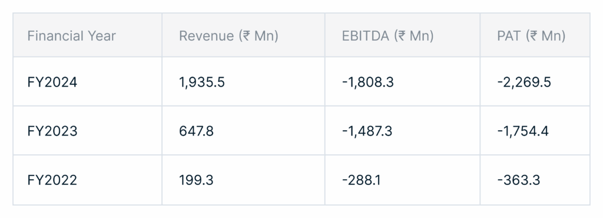Click the FY2023 revenue value 647.8
The image size is (603, 218).
click(196, 131)
